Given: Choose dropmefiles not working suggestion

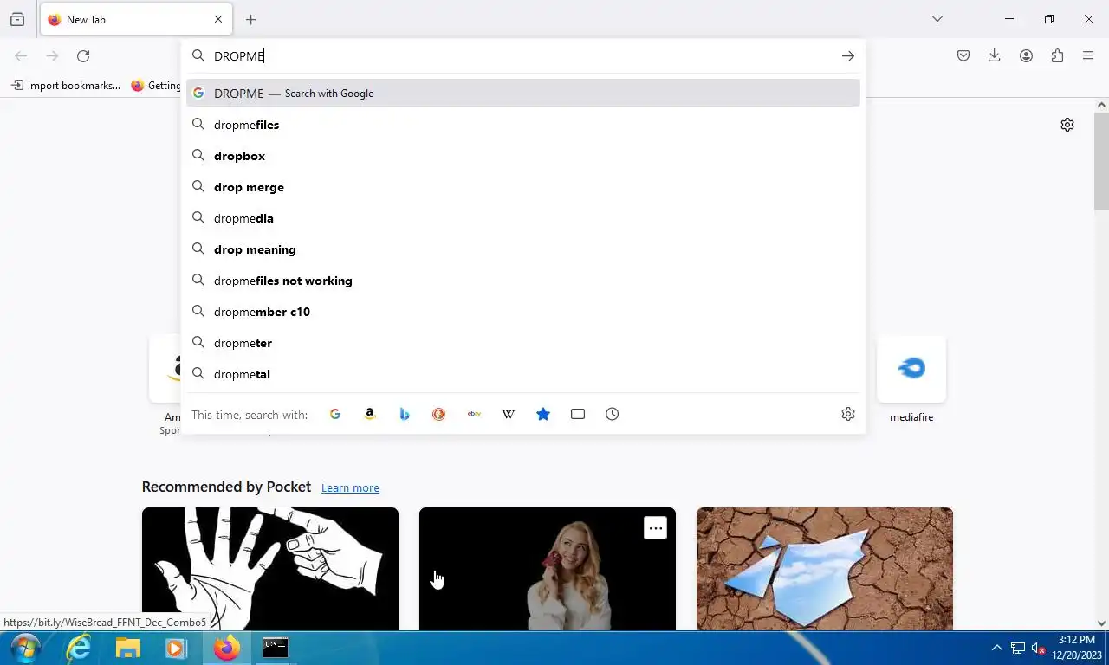Looking at the screenshot, I should tap(523, 281).
